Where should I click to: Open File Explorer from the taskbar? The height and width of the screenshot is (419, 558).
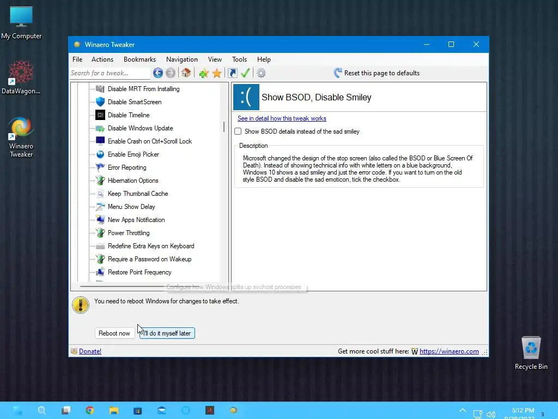113,410
